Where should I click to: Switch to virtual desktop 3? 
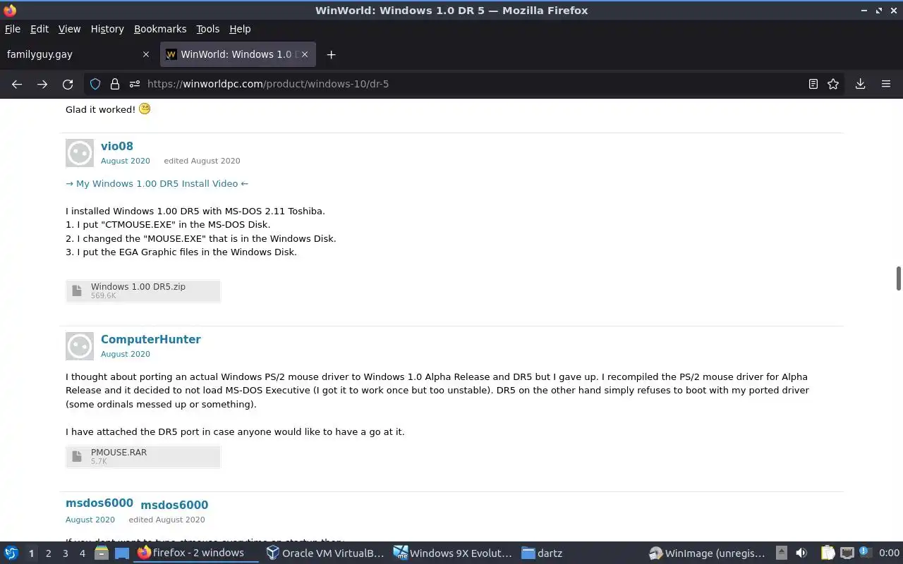tap(65, 553)
